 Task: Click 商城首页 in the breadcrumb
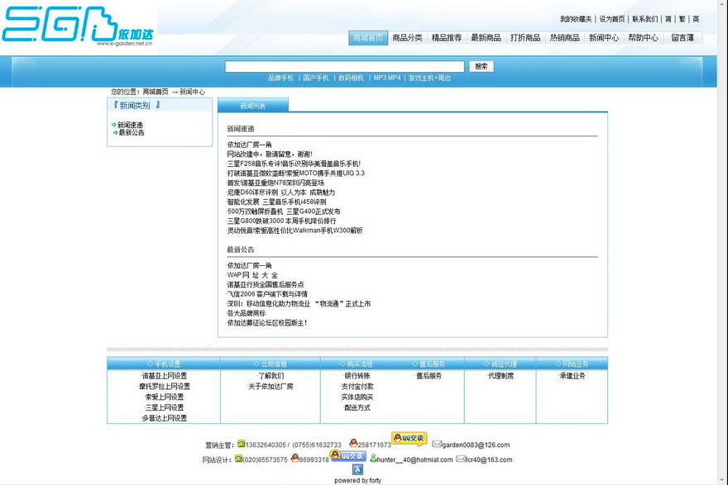(x=156, y=92)
